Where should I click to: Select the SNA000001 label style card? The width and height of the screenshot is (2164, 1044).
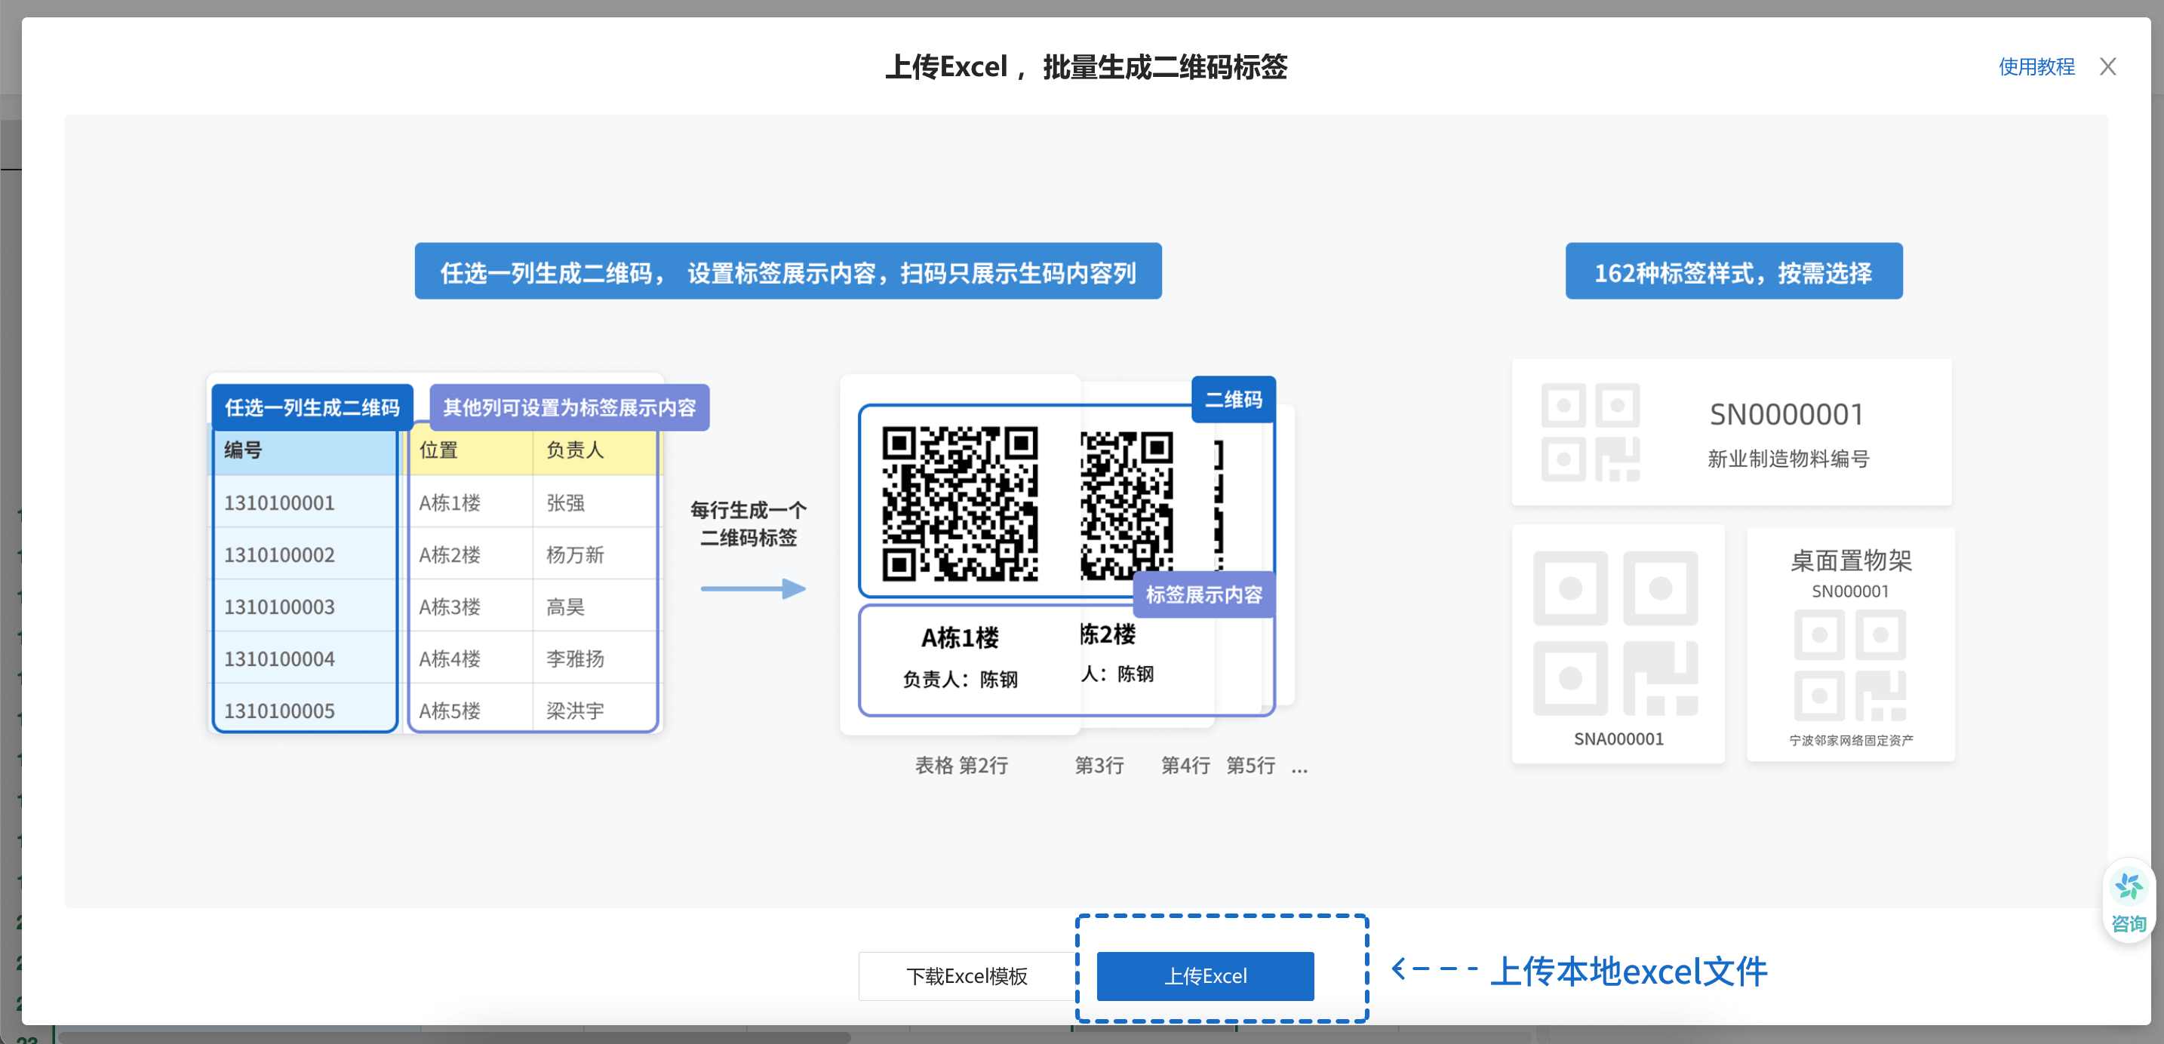point(1618,644)
